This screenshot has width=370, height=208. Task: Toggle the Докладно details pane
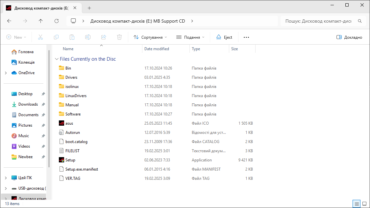[349, 37]
